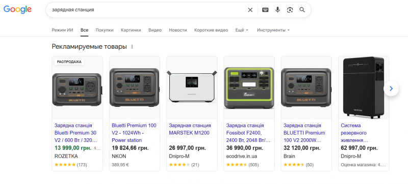Search by image using the camera icon
Viewport: 408px width, 184px height.
coord(290,10)
